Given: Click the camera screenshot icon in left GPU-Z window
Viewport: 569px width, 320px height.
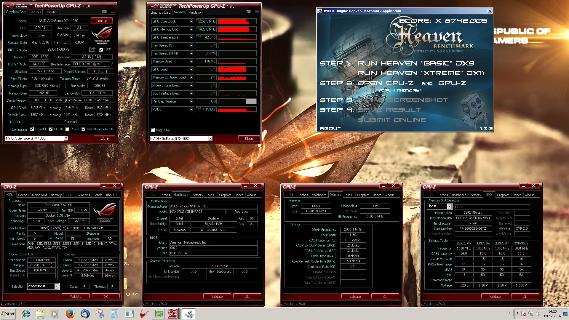Looking at the screenshot, I should pos(105,11).
